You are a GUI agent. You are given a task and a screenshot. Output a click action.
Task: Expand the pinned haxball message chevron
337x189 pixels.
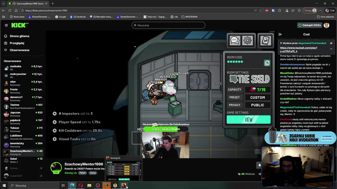click(331, 49)
